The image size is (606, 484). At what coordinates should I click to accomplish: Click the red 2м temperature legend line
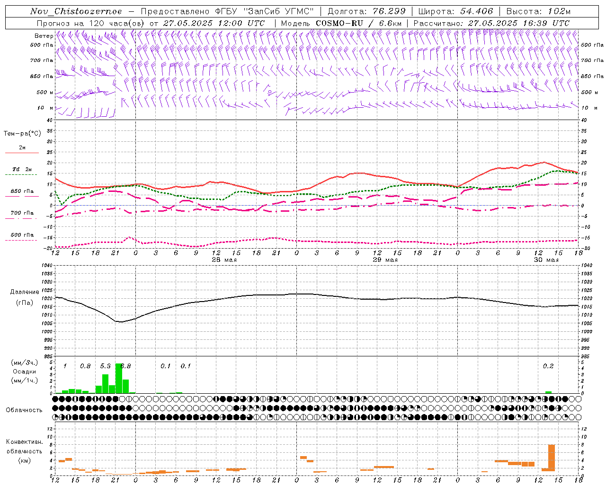tap(22, 153)
